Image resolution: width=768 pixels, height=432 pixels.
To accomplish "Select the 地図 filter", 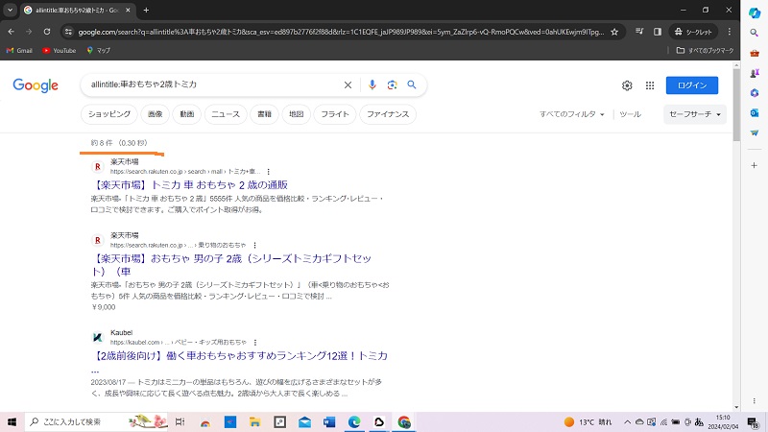I will (297, 114).
